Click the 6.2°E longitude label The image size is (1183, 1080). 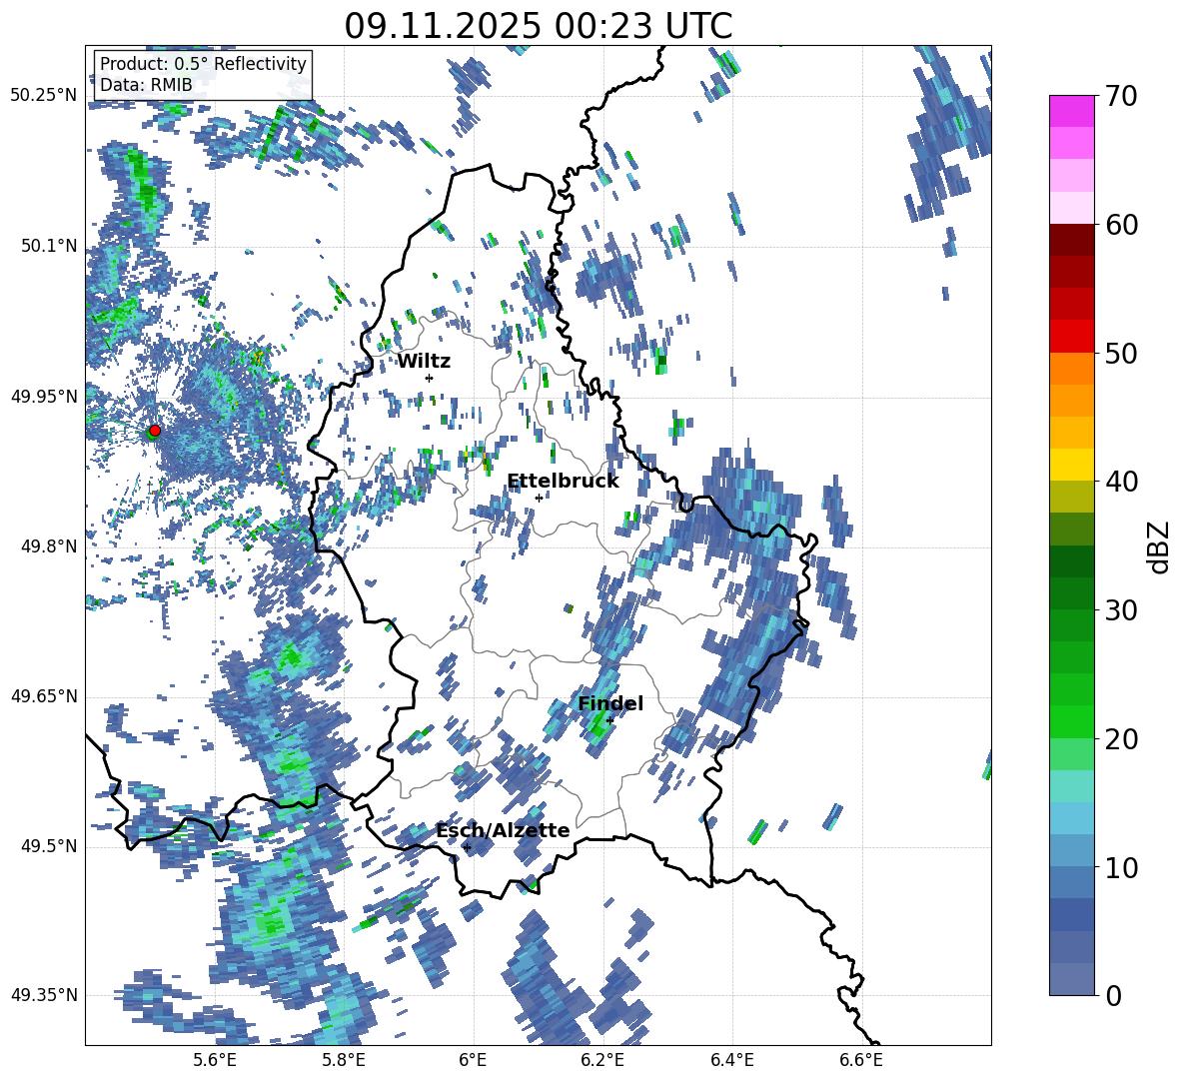pyautogui.click(x=602, y=1060)
